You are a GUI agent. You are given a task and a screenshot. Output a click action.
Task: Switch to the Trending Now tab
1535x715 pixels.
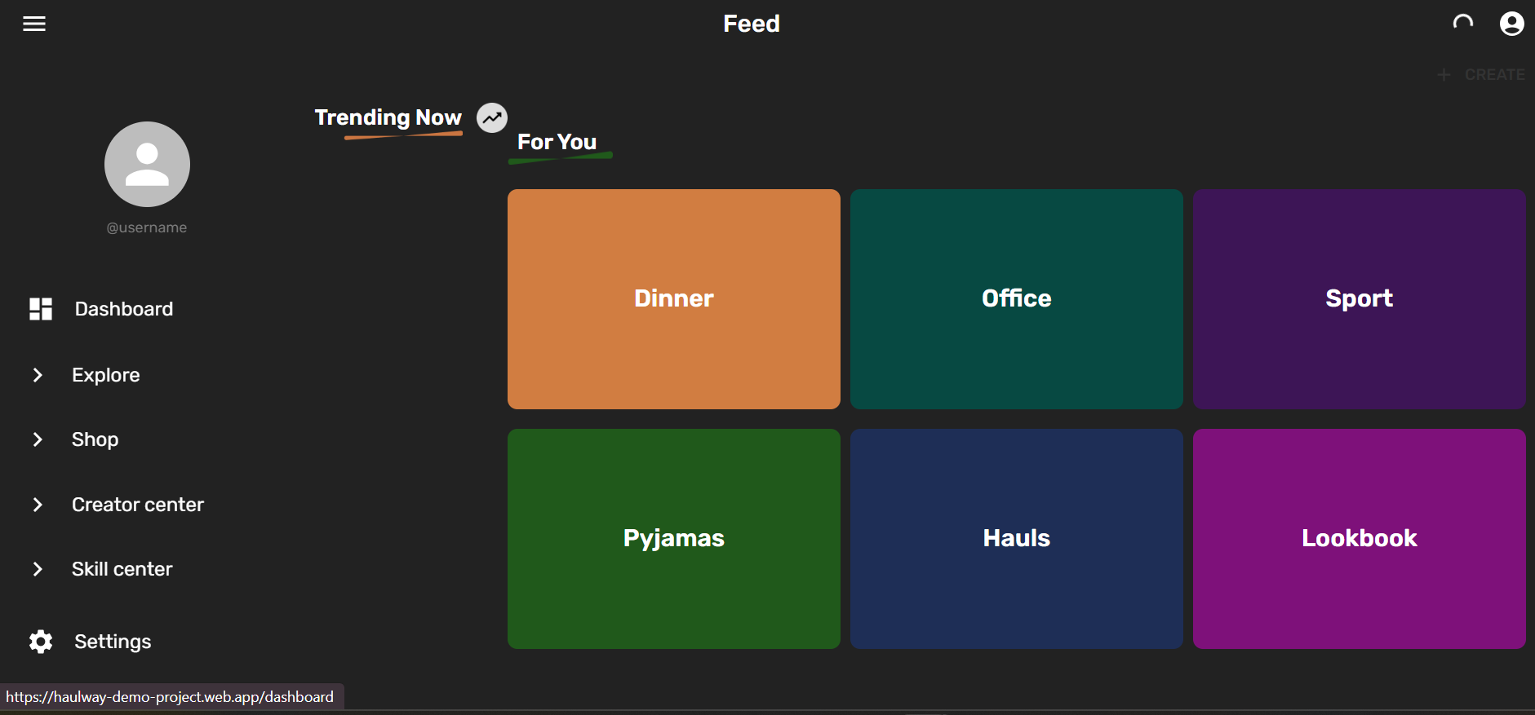coord(388,118)
